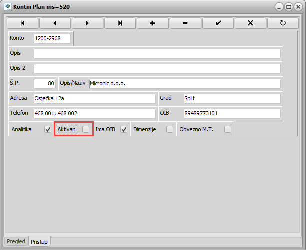The width and height of the screenshot is (306, 250).
Task: Click the Konto input field
Action: tap(52, 38)
